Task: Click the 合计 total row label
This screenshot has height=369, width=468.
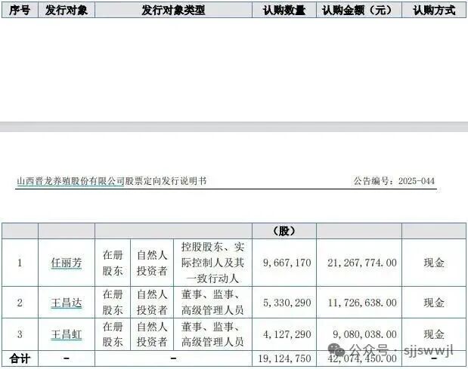Action: (19, 359)
